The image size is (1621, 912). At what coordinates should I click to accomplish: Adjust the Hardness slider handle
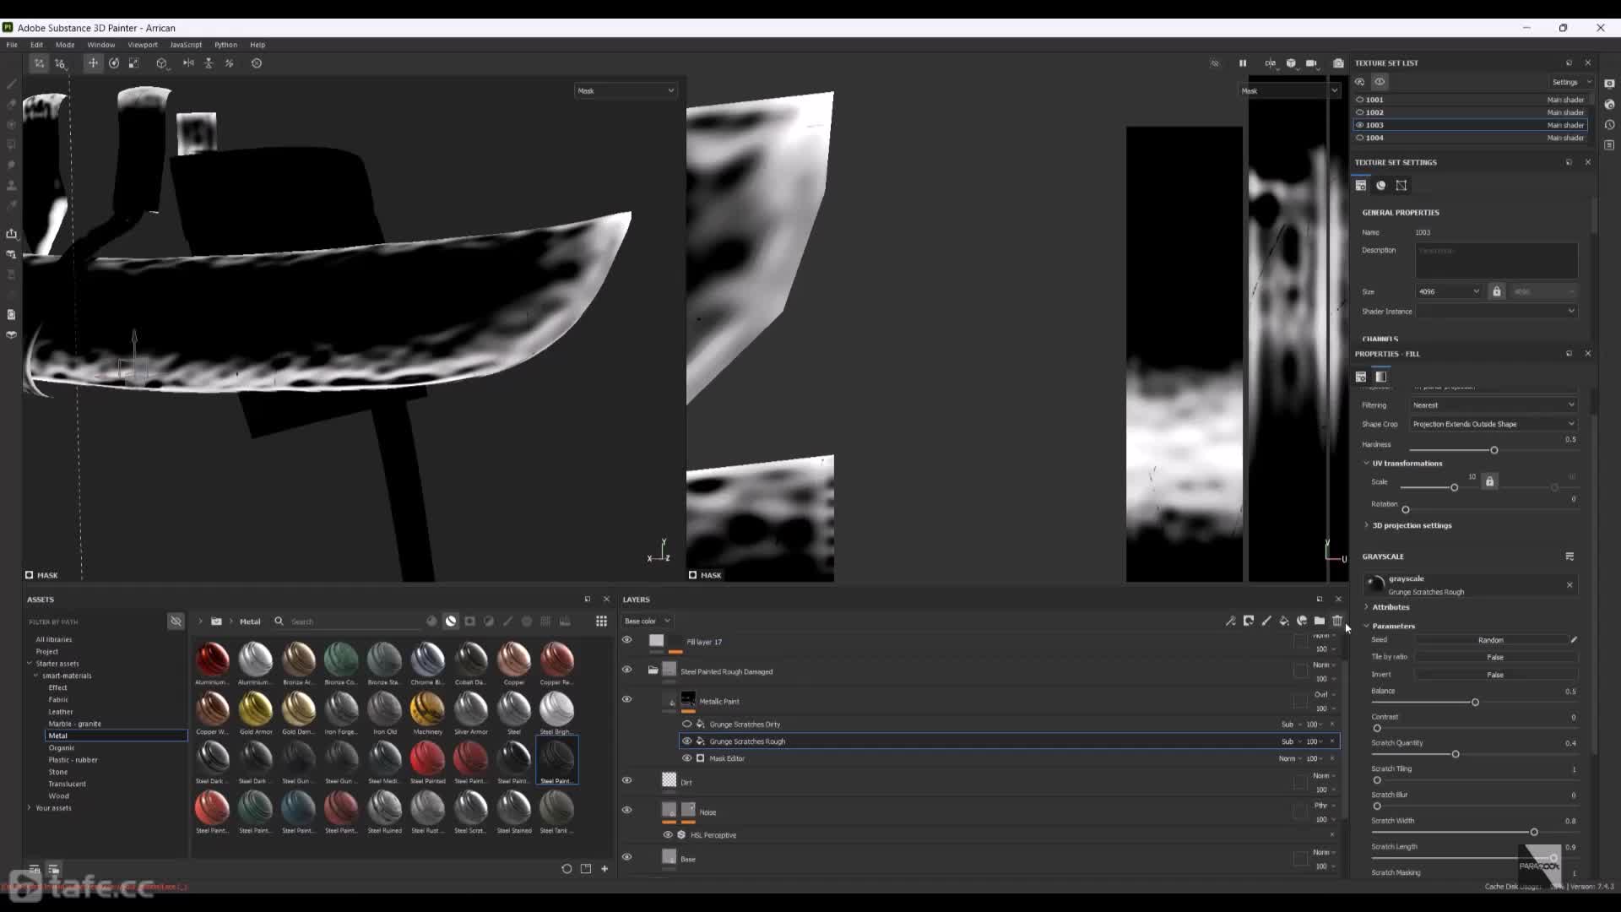tap(1494, 450)
